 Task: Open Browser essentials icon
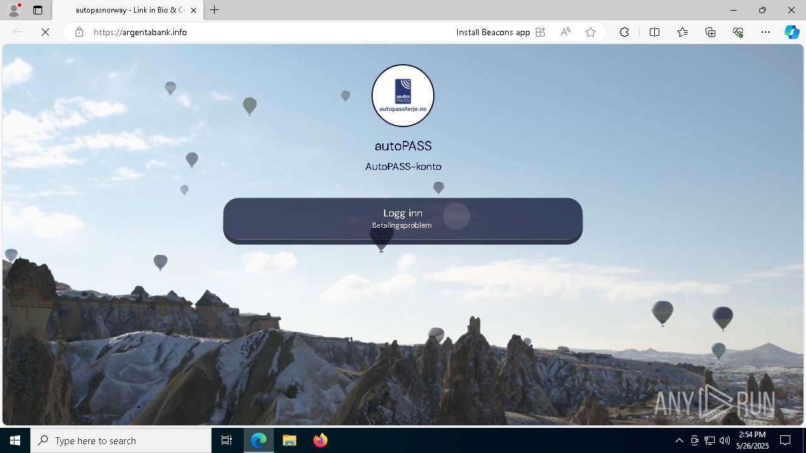[x=738, y=32]
